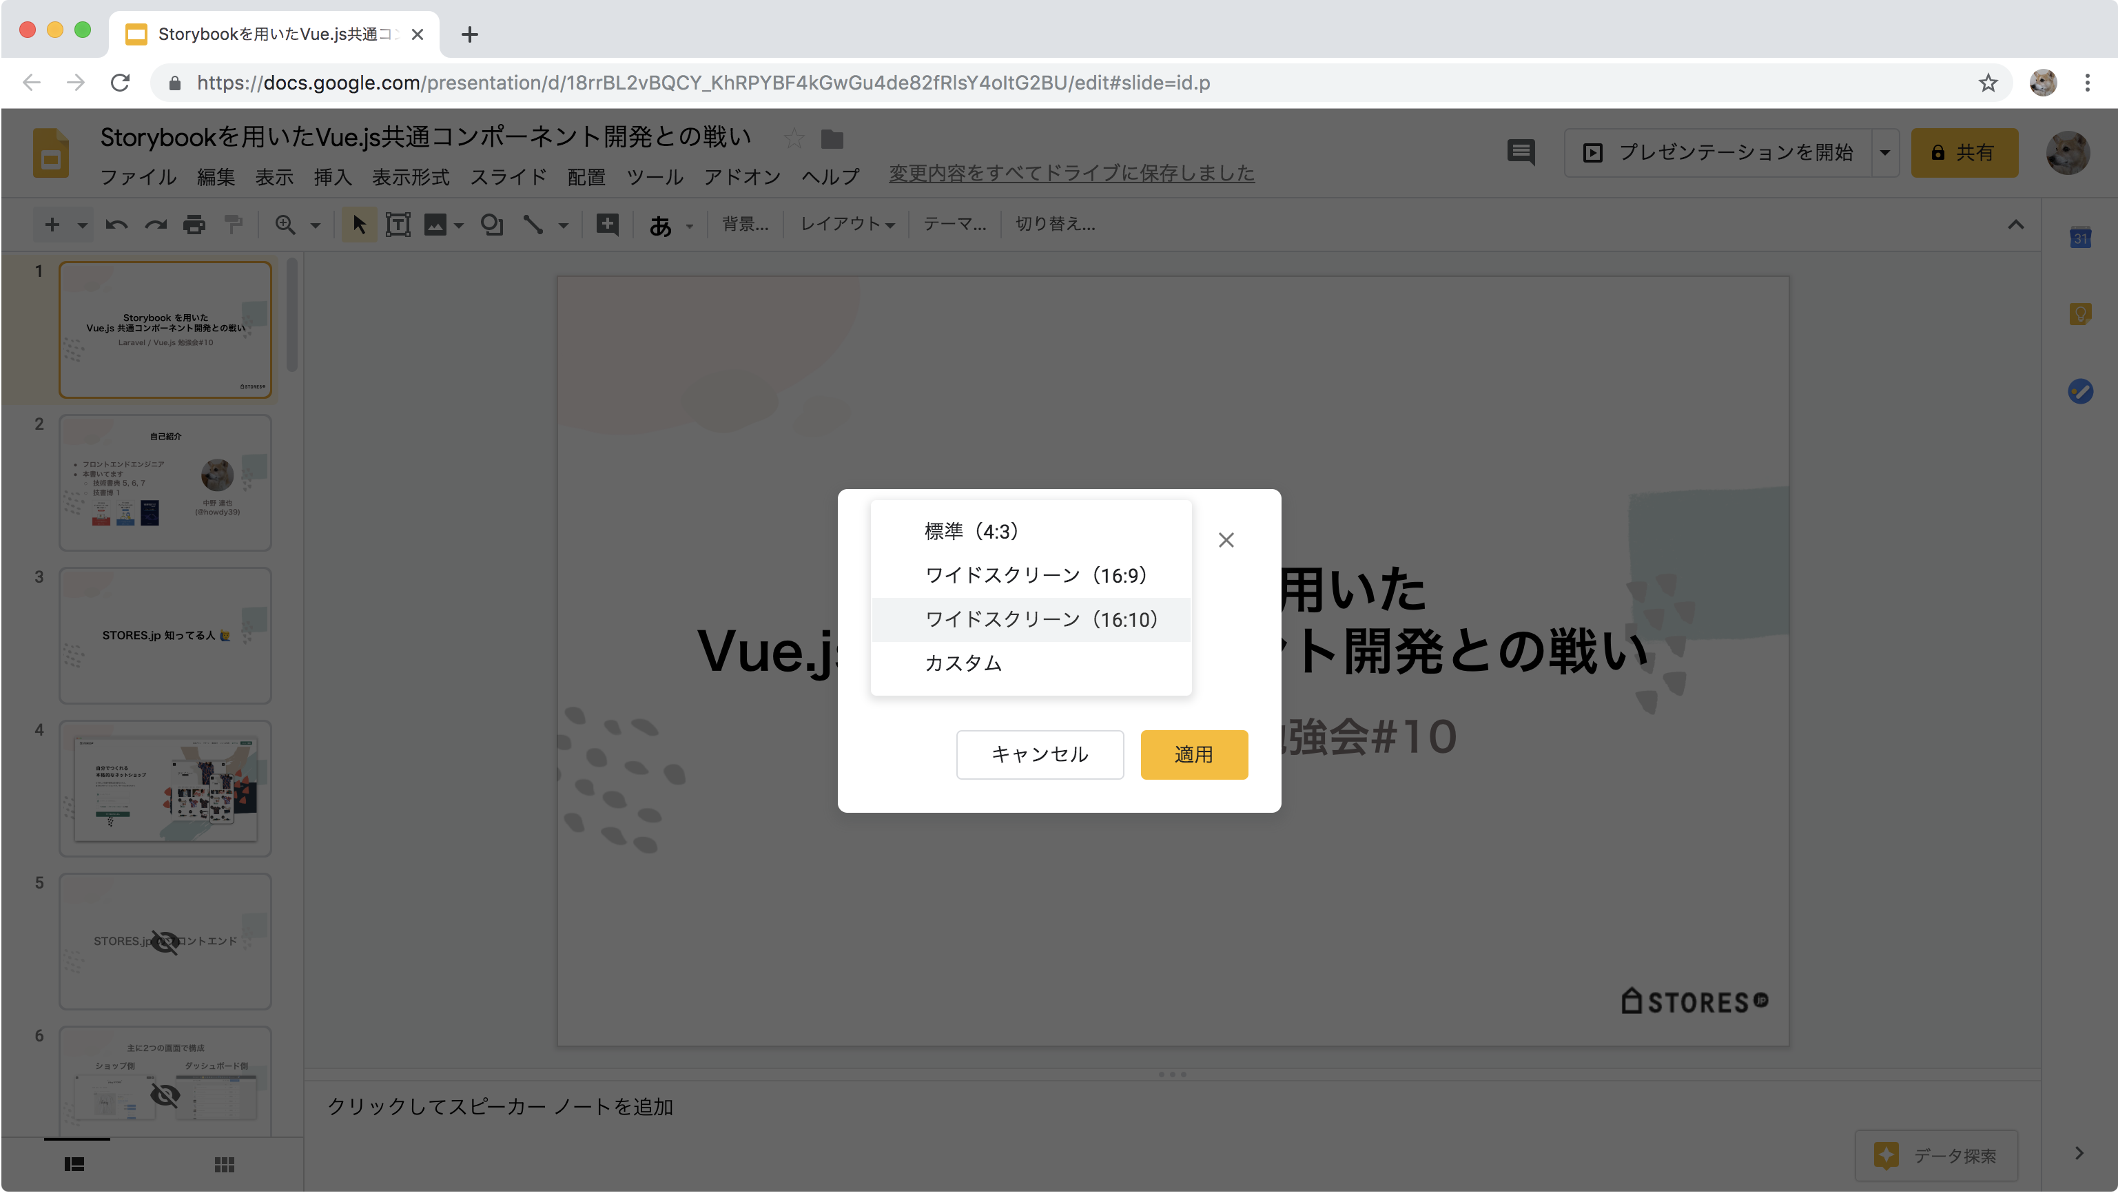
Task: Switch to grid view icon
Action: (224, 1164)
